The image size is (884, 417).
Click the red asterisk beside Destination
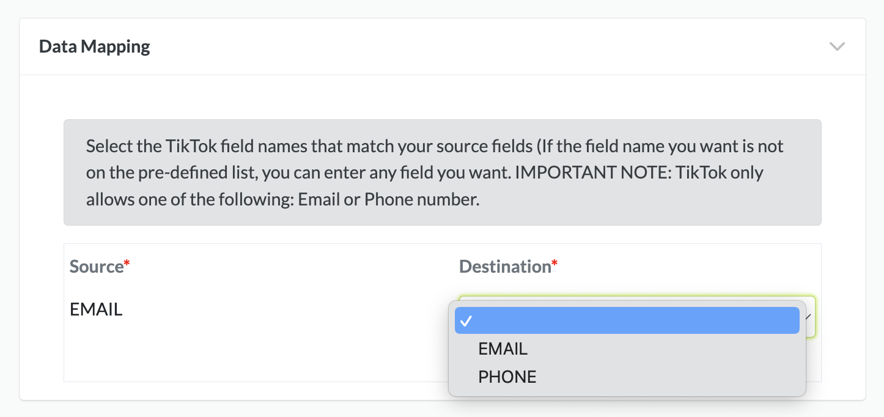[x=554, y=264]
